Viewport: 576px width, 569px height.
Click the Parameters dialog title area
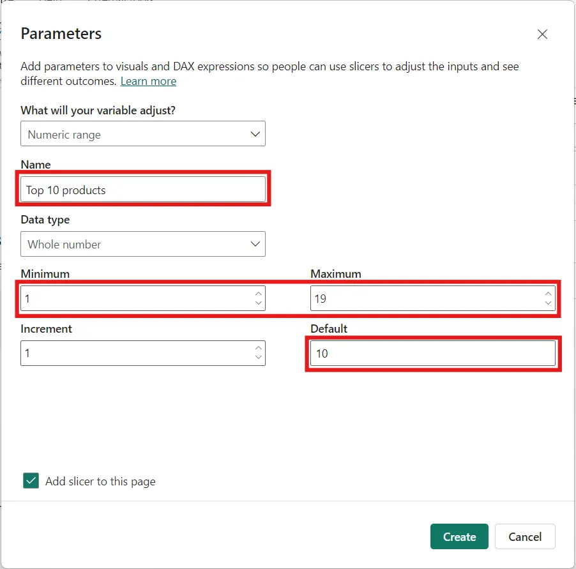[x=61, y=34]
